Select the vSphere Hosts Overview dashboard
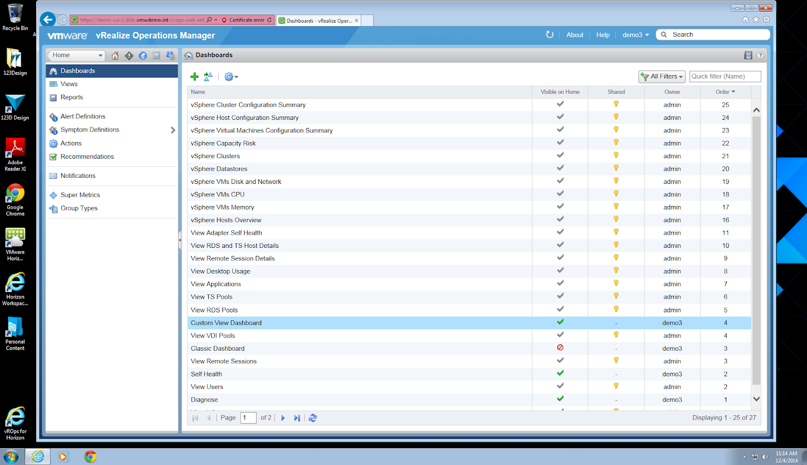 (469, 220)
